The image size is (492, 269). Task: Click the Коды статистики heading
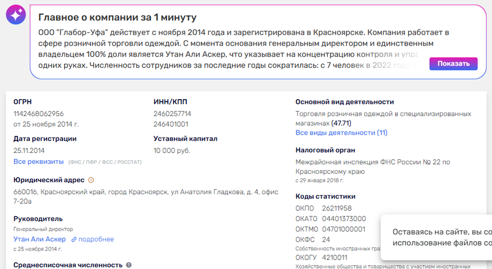(325, 196)
